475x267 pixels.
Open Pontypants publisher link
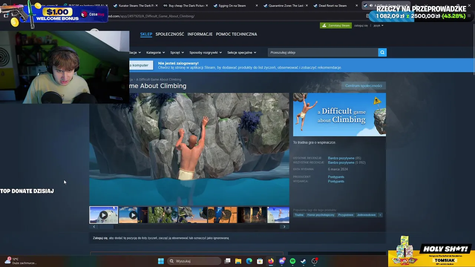336,181
